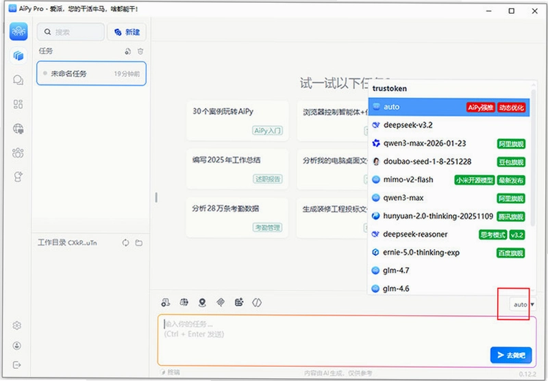Click the model selector dropdown arrow
The width and height of the screenshot is (548, 381).
click(532, 304)
